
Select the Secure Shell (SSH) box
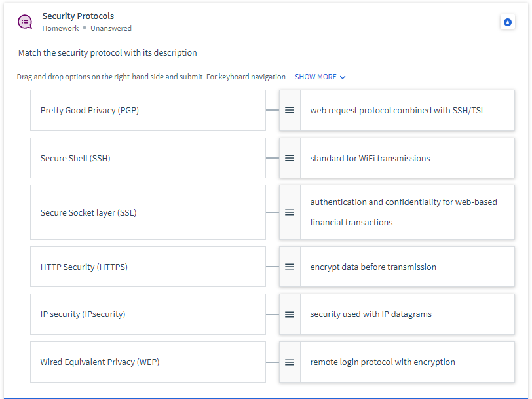(x=148, y=158)
